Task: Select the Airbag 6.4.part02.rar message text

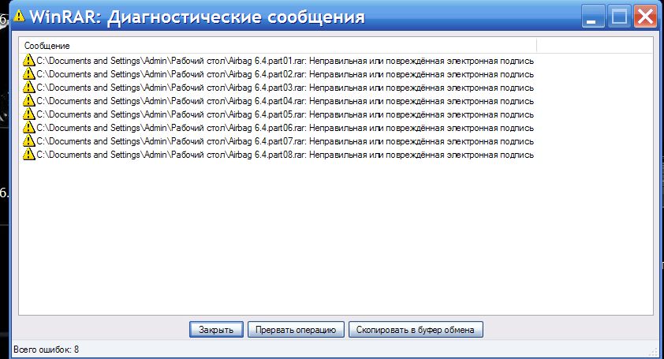Action: [285, 74]
